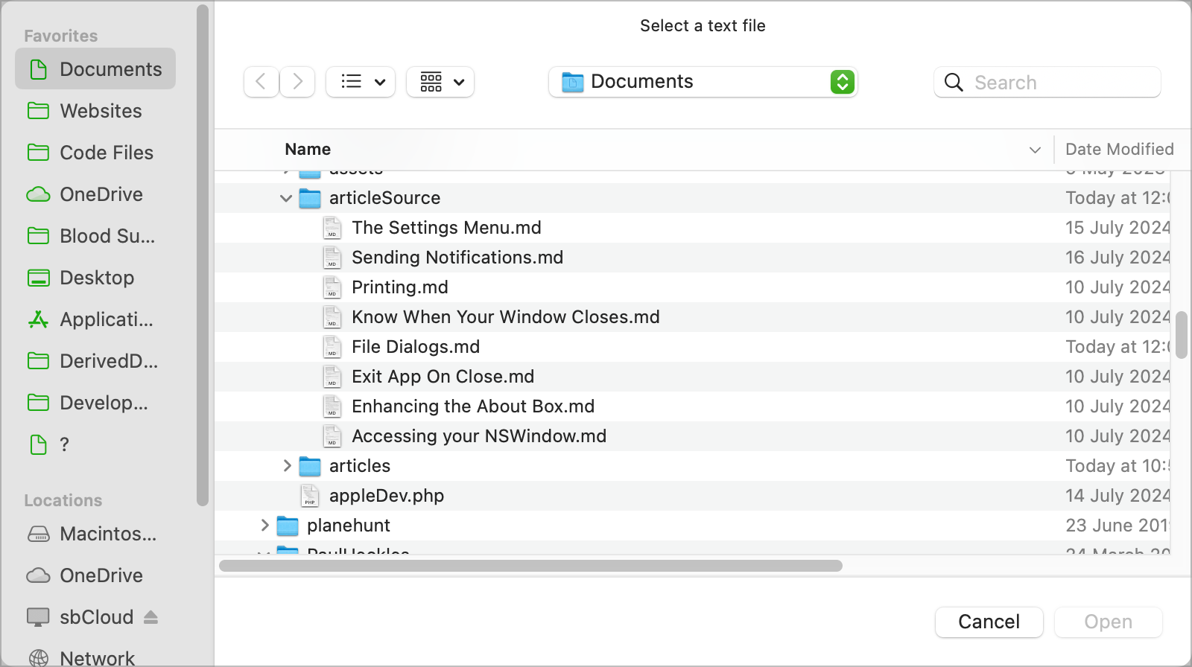This screenshot has height=667, width=1192.
Task: Select the appleDev.php file icon
Action: [x=310, y=496]
